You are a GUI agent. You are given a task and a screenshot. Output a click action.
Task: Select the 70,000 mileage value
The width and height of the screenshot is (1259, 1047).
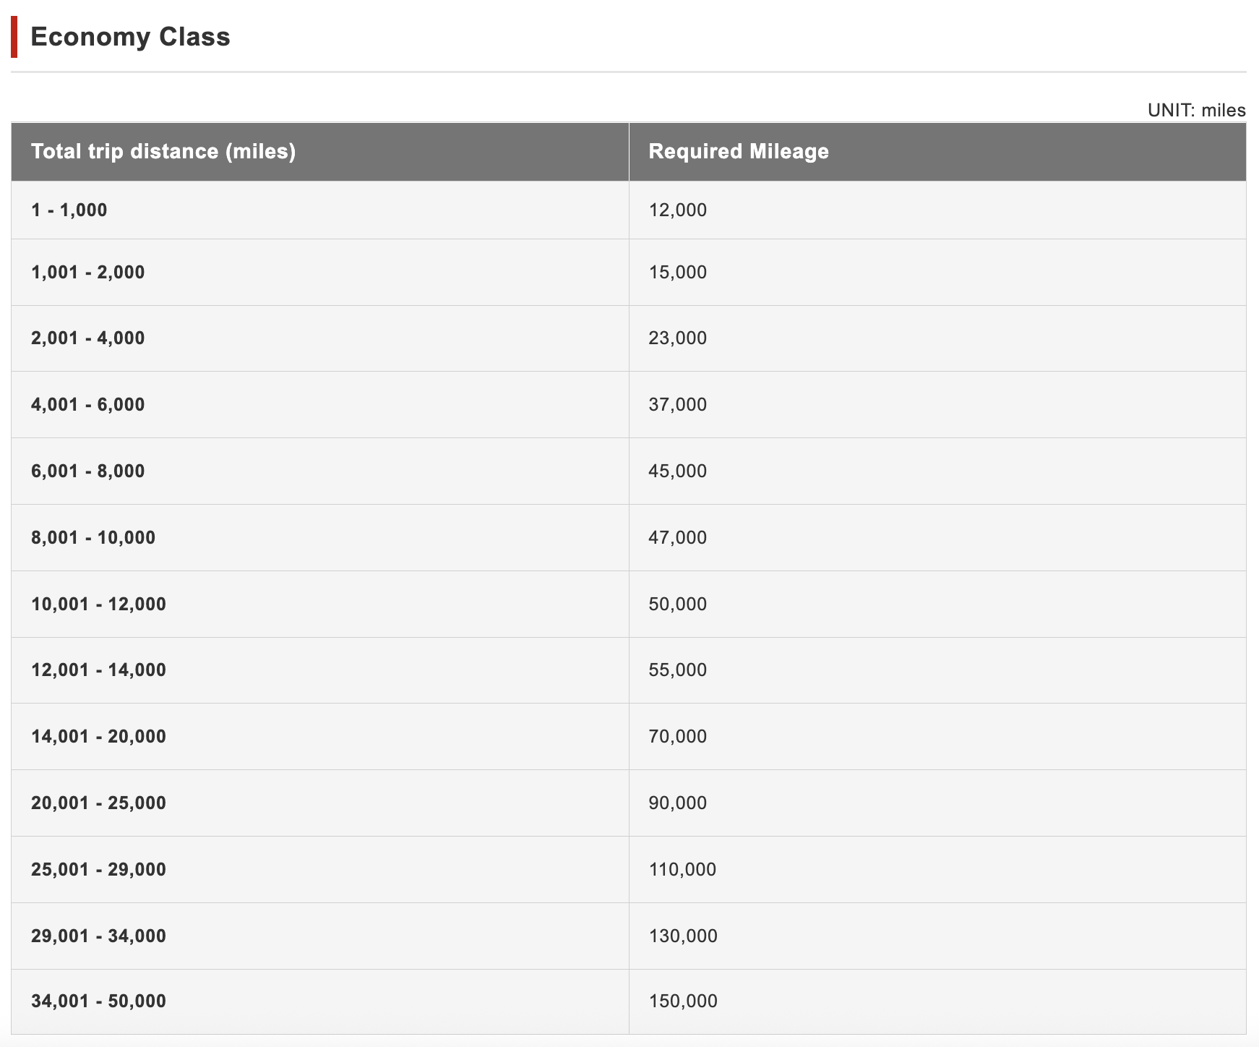pos(678,737)
